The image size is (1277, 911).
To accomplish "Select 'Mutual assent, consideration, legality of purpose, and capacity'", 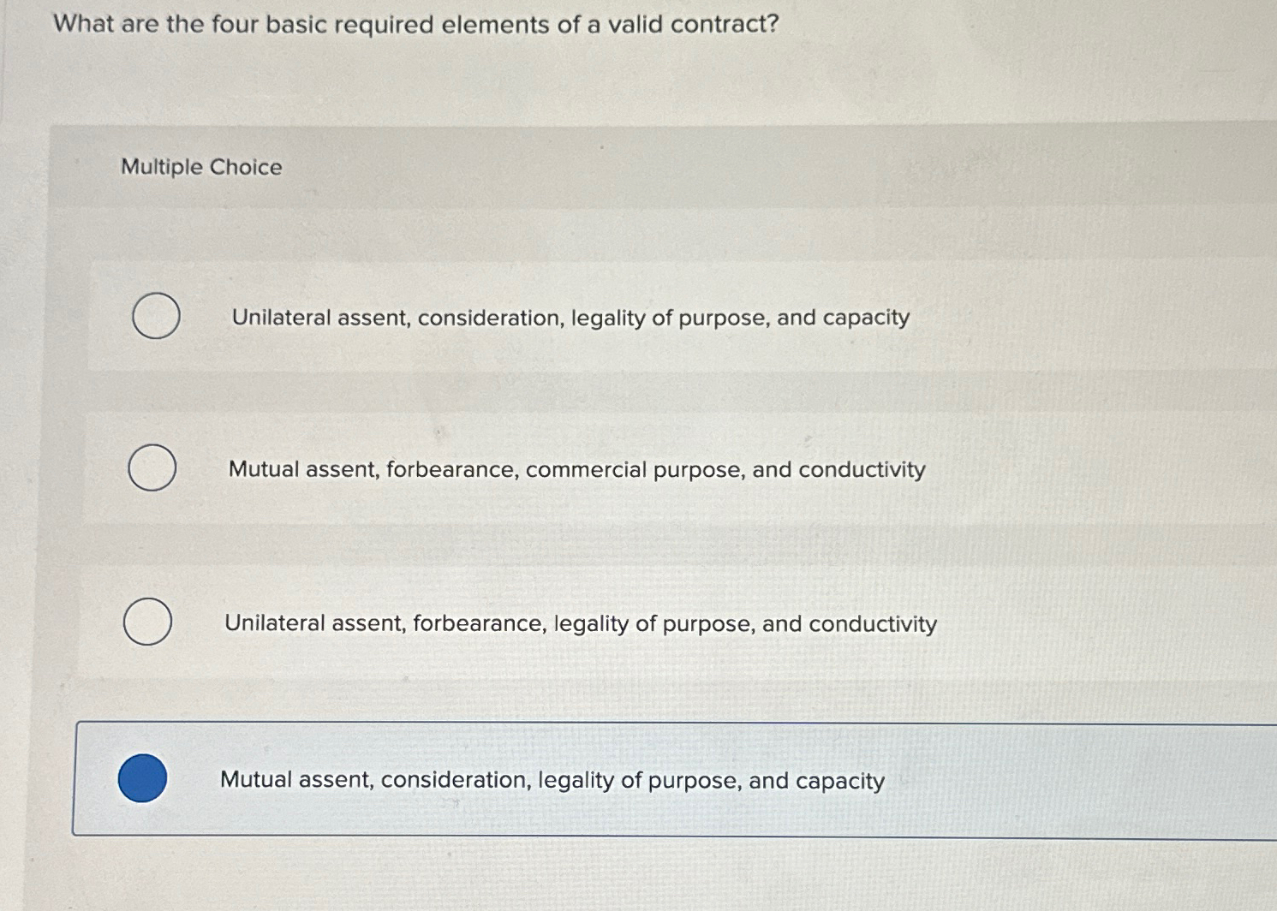I will [552, 780].
